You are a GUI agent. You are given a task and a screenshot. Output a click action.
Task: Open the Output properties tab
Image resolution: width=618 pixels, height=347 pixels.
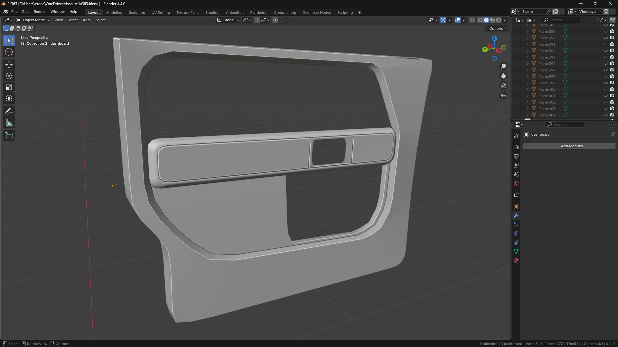(516, 156)
